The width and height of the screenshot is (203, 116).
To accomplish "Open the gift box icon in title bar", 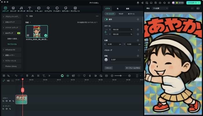I will click(x=138, y=3).
